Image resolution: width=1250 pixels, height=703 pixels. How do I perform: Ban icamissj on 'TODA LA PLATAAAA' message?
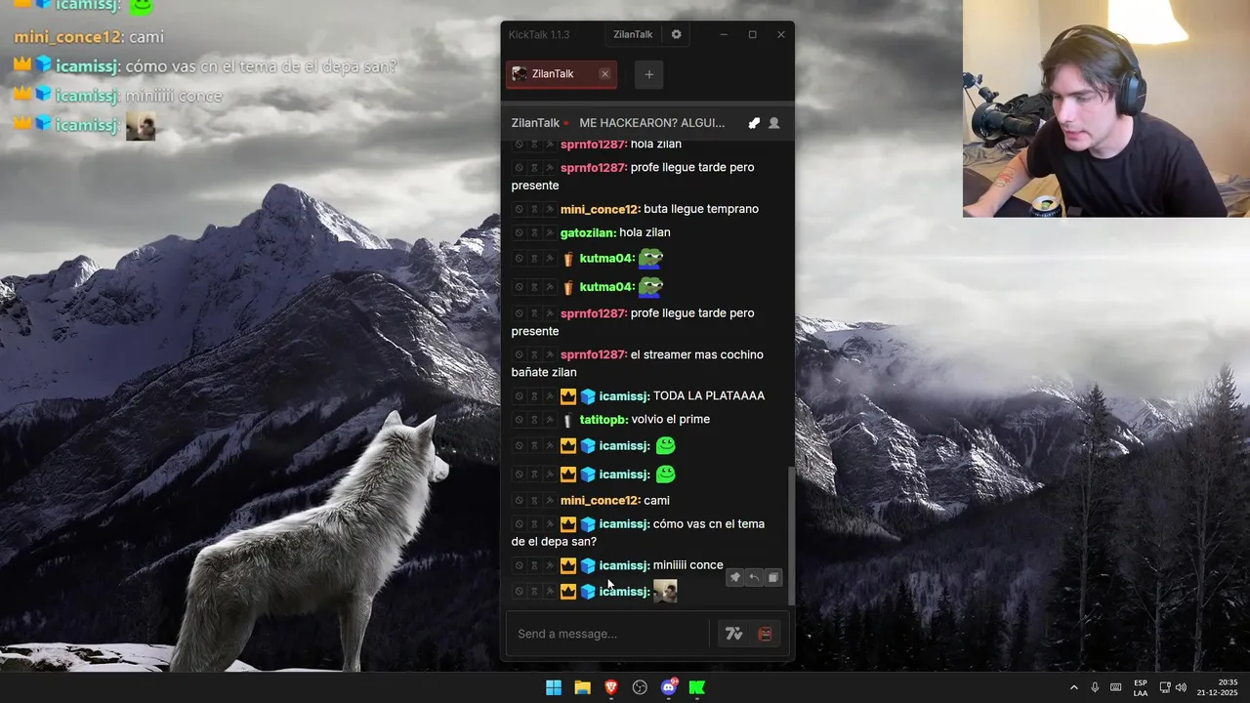pyautogui.click(x=520, y=395)
